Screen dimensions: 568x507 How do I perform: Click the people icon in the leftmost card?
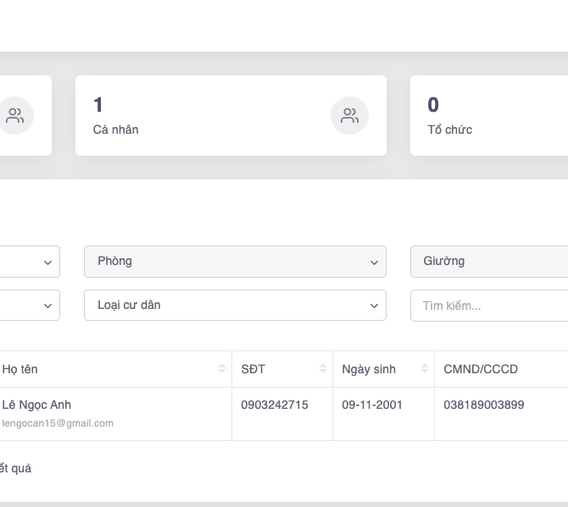pyautogui.click(x=15, y=116)
